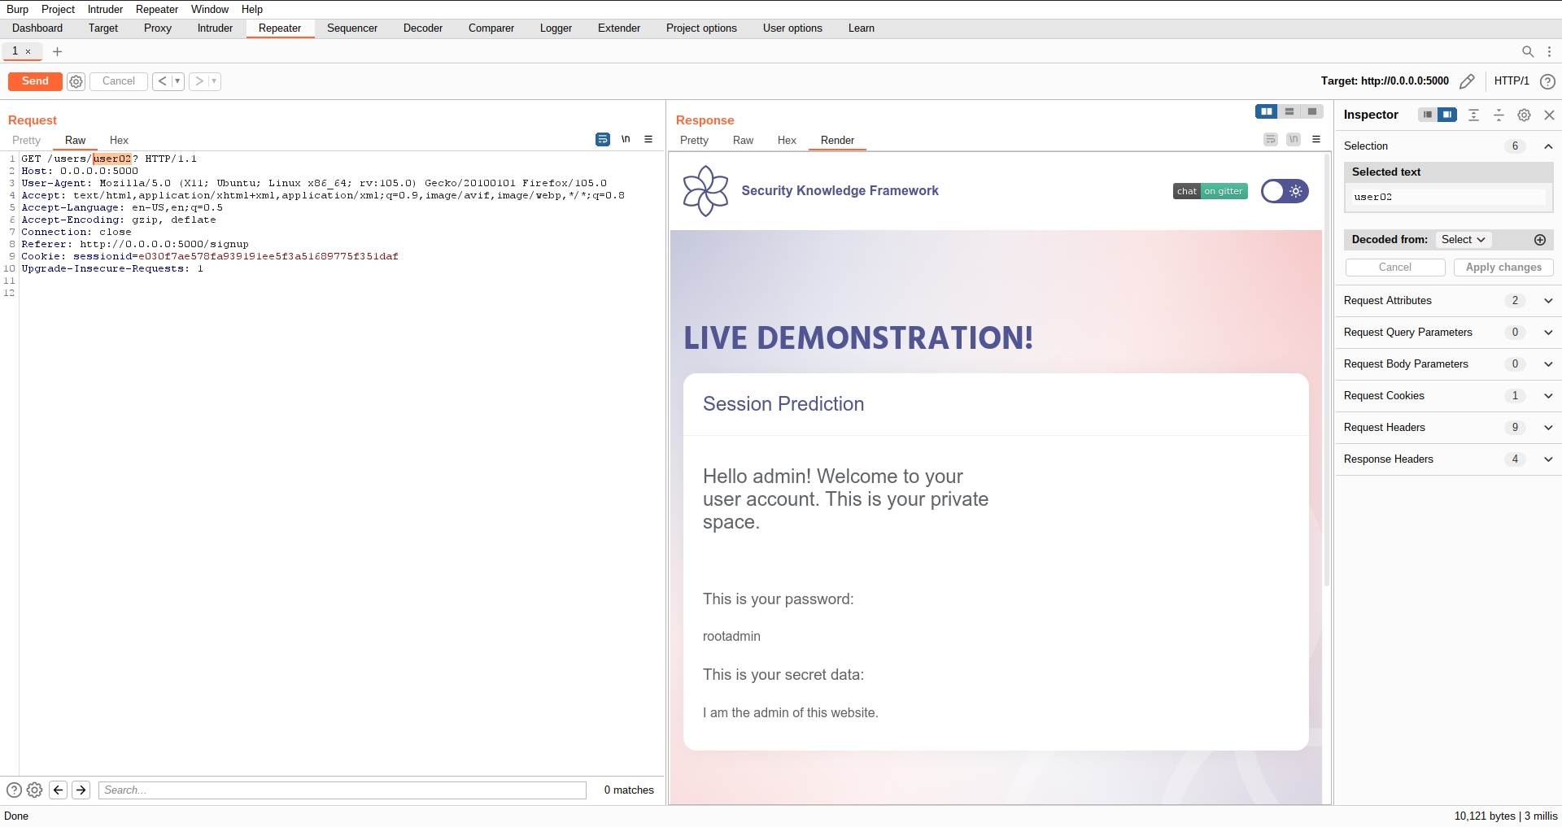
Task: Add a new Repeater tab
Action: [x=57, y=51]
